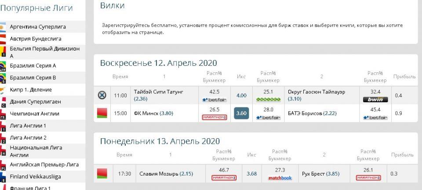Click the Marathon logo under 46.7

pos(224,178)
